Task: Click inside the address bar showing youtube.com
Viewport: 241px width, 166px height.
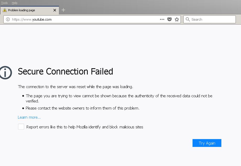Action: click(79, 19)
